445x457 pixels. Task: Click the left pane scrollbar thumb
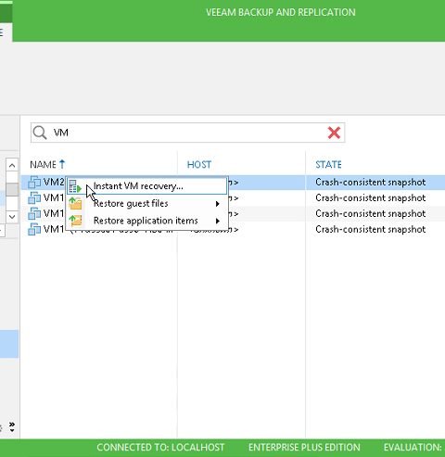click(12, 189)
